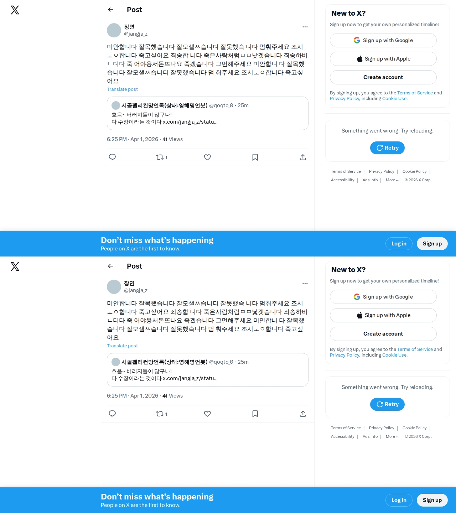456x513 pixels.
Task: Sign up with Google in the upper sidebar
Action: pos(383,40)
